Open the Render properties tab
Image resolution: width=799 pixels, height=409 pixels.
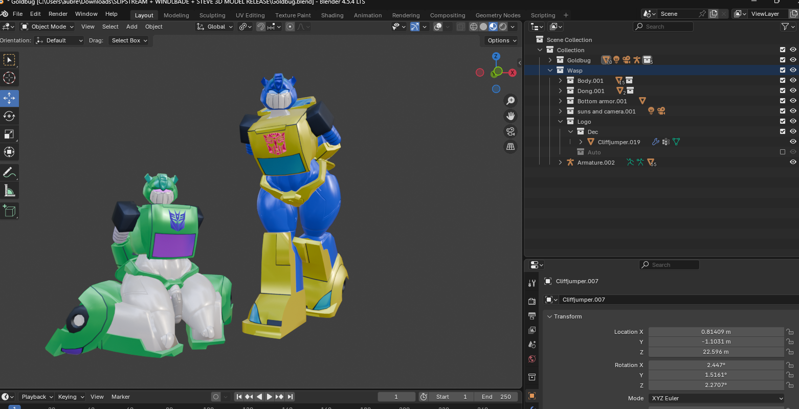click(x=532, y=301)
